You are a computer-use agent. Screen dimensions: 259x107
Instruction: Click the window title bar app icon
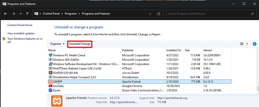coord(5,4)
